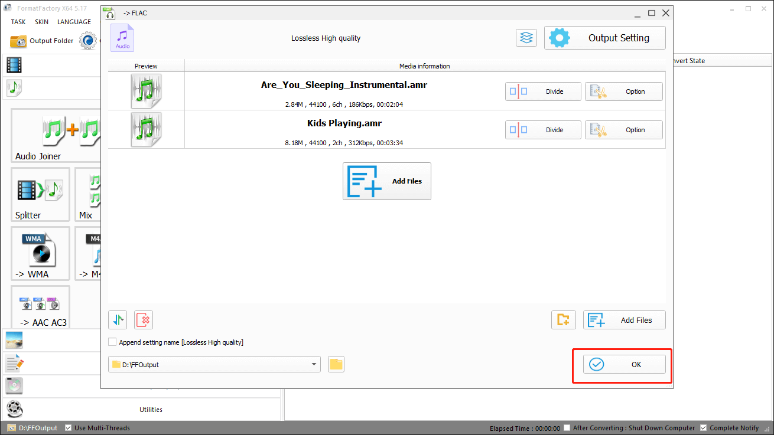Viewport: 774px width, 435px height.
Task: Confirm with the OK button
Action: point(625,364)
